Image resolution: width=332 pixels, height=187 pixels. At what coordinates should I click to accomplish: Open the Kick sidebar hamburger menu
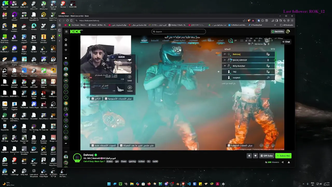(x=66, y=31)
